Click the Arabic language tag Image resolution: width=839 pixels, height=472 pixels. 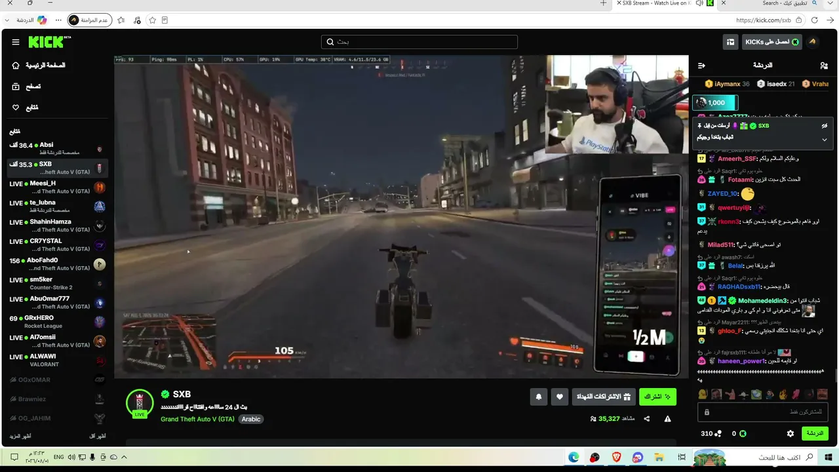(x=251, y=420)
